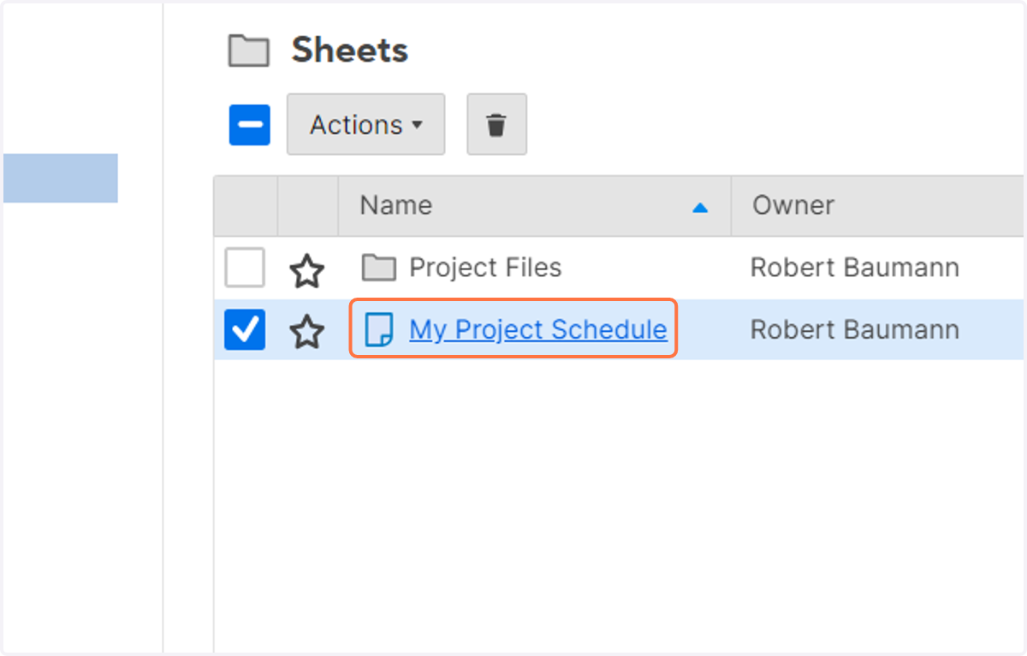Screen dimensions: 1027x656
Task: Open the Project Files folder
Action: [x=485, y=268]
